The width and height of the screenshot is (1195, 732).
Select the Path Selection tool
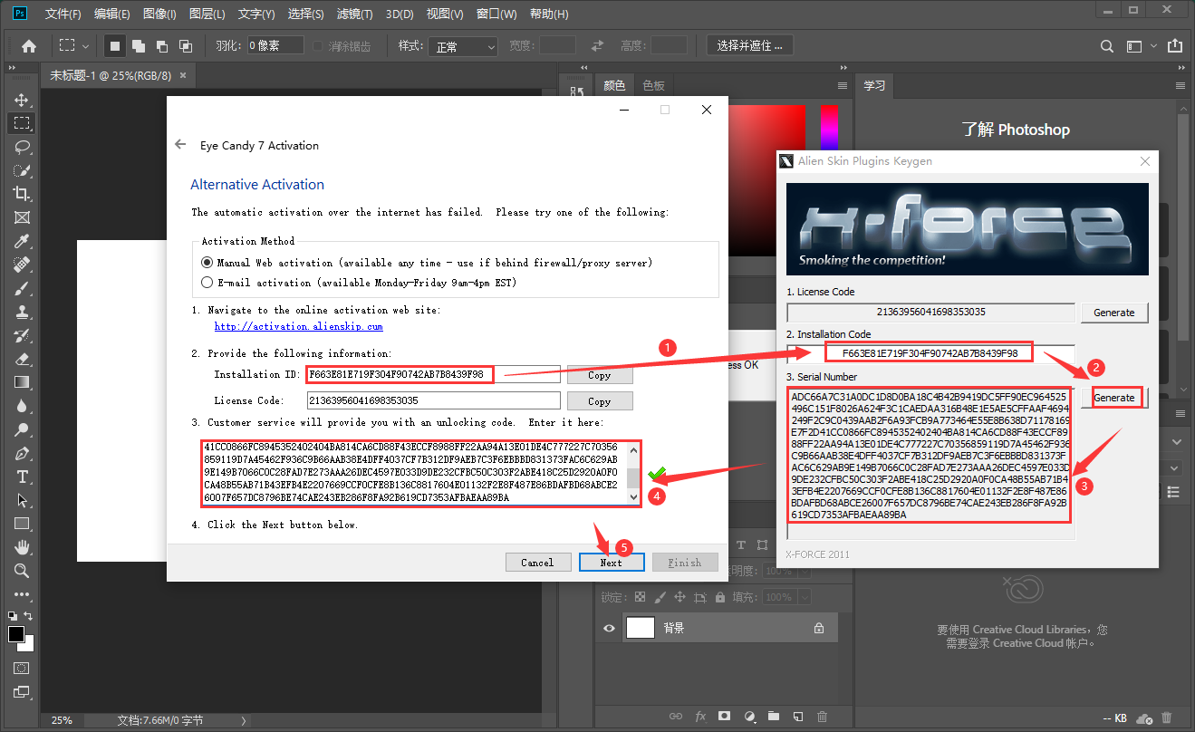[22, 500]
